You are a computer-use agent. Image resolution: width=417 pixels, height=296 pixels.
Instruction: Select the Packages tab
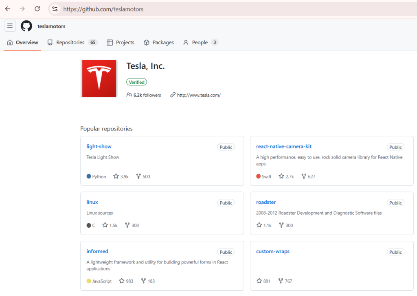click(159, 42)
